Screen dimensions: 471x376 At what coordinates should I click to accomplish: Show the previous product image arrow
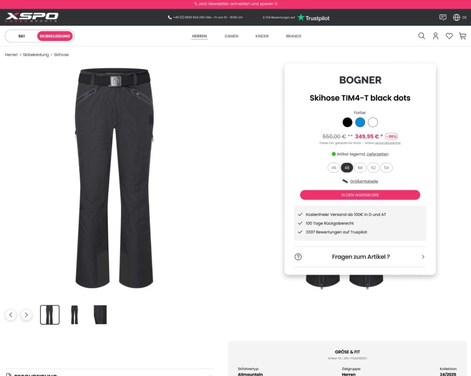point(11,315)
